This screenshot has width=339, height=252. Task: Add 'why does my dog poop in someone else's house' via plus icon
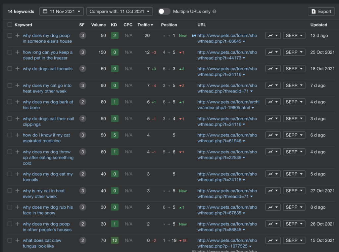click(17, 35)
